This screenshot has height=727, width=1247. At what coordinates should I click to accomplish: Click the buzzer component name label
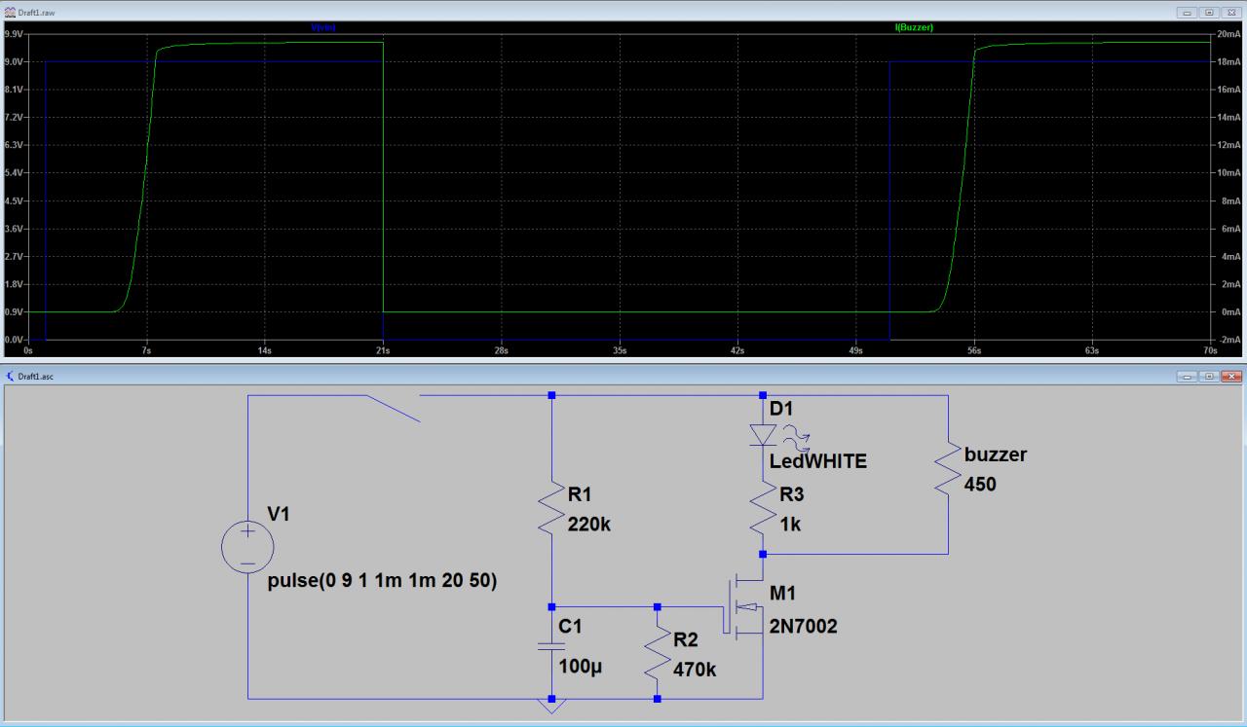[x=996, y=454]
